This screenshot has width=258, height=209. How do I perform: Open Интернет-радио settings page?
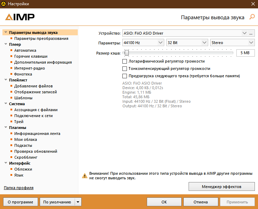coord(29,68)
